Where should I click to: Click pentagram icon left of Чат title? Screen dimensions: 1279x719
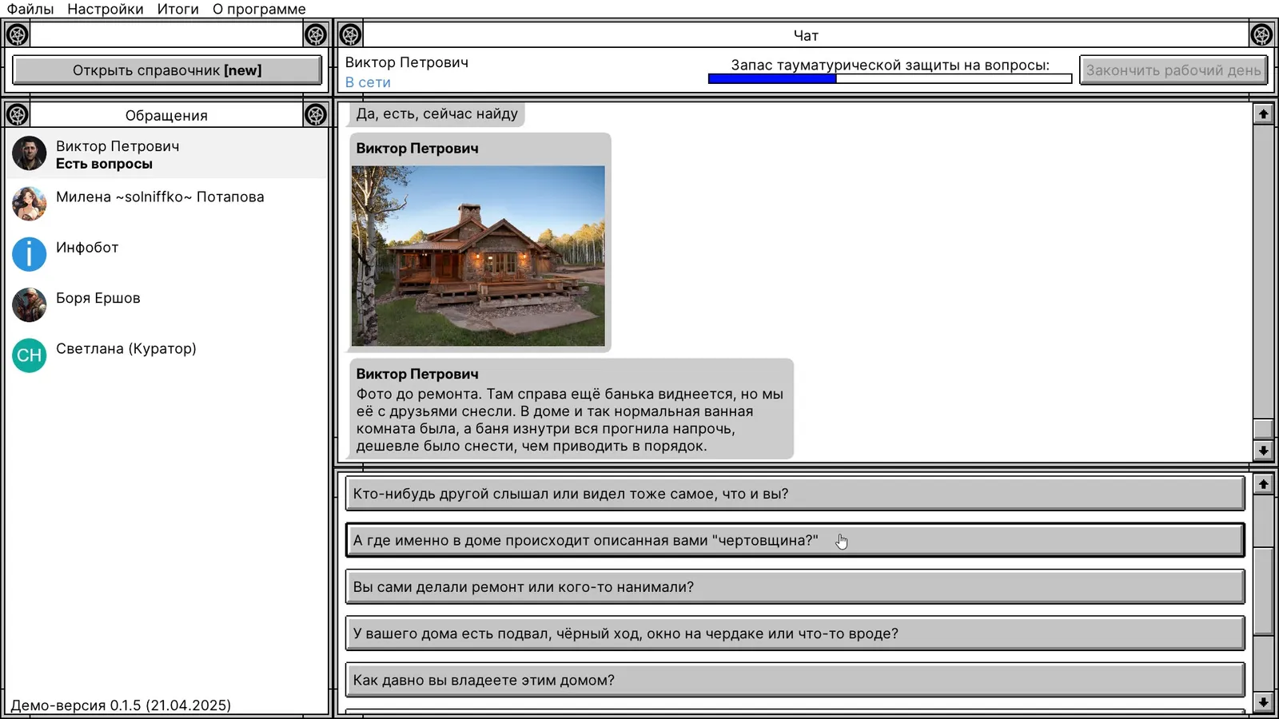pyautogui.click(x=350, y=35)
